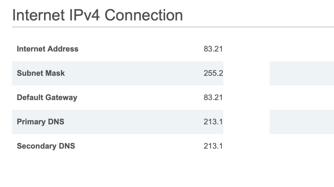Select the Primary DNS label
Screen dimensions: 334x187
point(40,122)
